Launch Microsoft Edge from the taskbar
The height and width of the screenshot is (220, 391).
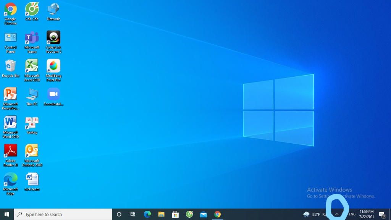[147, 214]
